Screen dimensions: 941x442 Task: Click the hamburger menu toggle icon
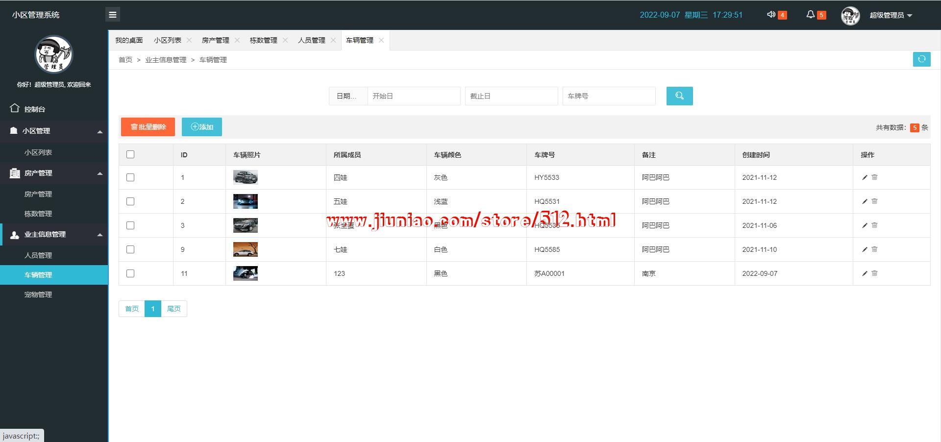(112, 15)
